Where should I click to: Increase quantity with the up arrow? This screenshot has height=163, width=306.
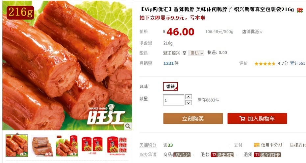(x=188, y=97)
